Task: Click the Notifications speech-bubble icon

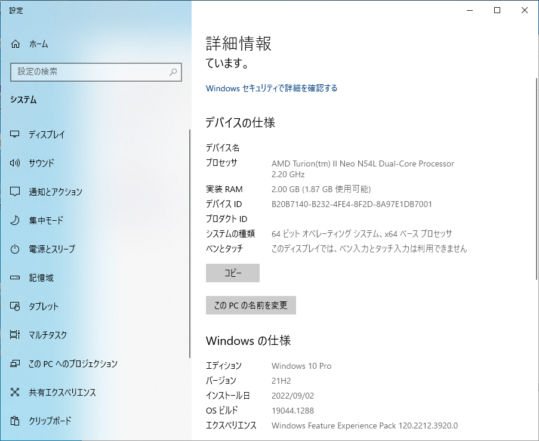Action: tap(15, 192)
